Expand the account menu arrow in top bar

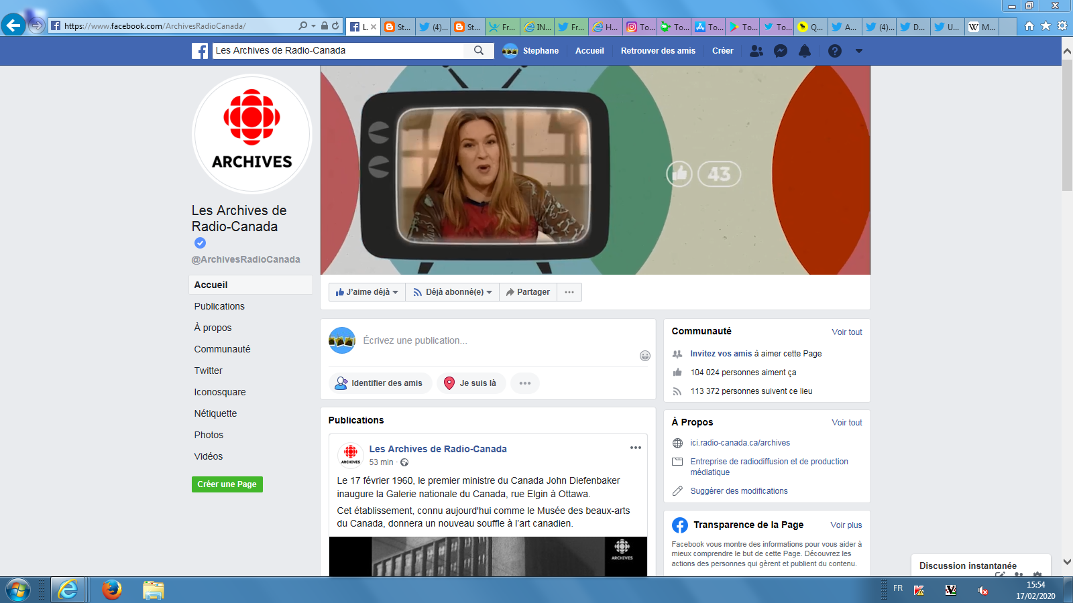[859, 51]
